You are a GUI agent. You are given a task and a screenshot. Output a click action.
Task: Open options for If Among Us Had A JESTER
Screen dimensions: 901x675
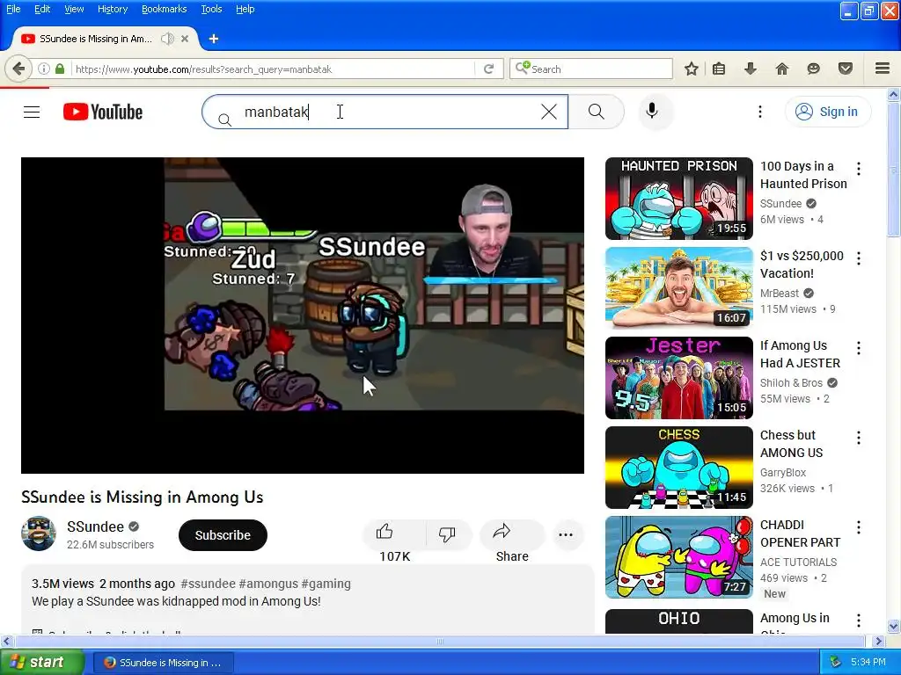[859, 348]
